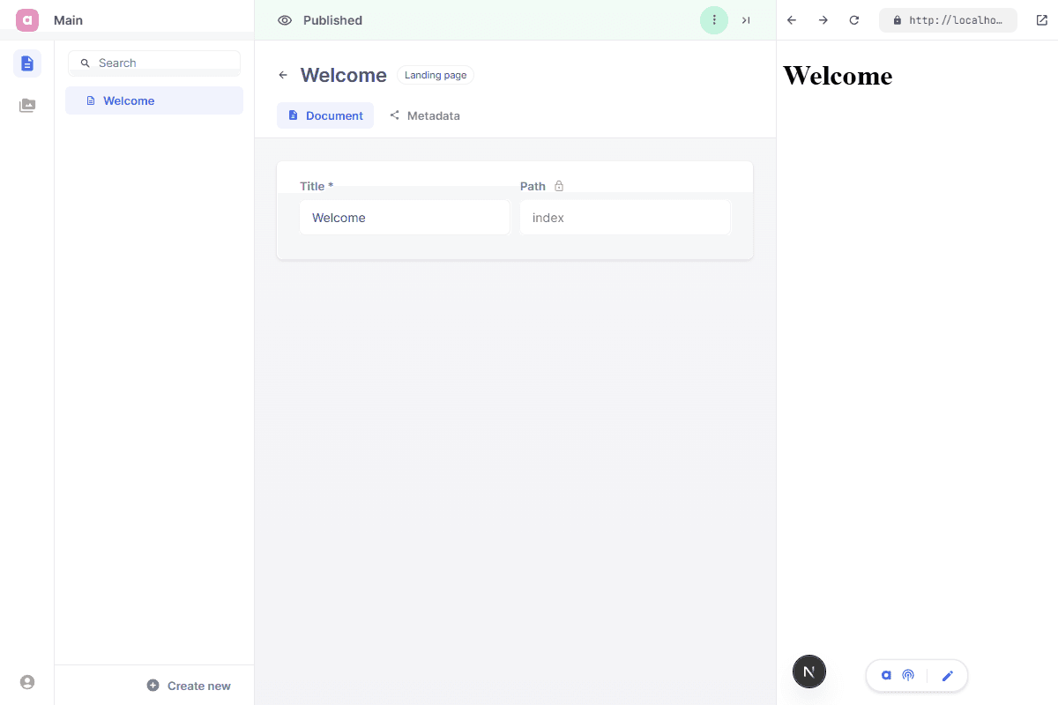
Task: Click the pencil edit icon in preview toolbar
Action: tap(948, 676)
